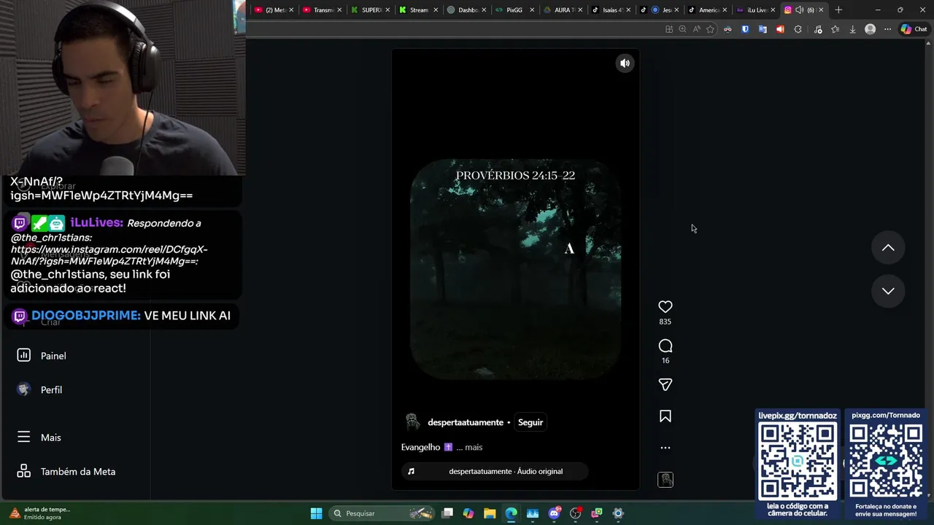Like the reel with the heart icon
The height and width of the screenshot is (525, 934).
[x=665, y=307]
